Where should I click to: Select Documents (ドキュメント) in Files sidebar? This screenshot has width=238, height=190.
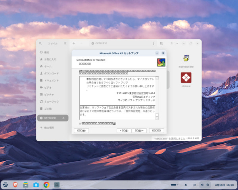pos(53,80)
